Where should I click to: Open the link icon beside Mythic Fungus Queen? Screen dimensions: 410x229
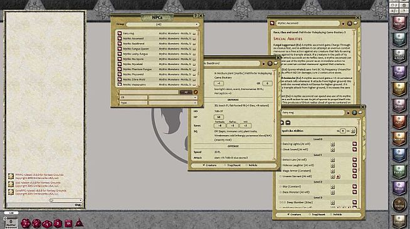click(x=120, y=49)
